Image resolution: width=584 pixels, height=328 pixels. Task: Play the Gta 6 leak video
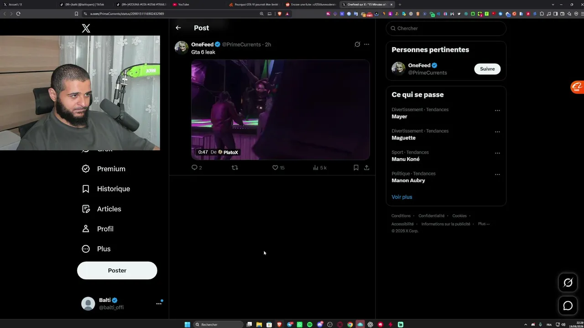click(280, 110)
